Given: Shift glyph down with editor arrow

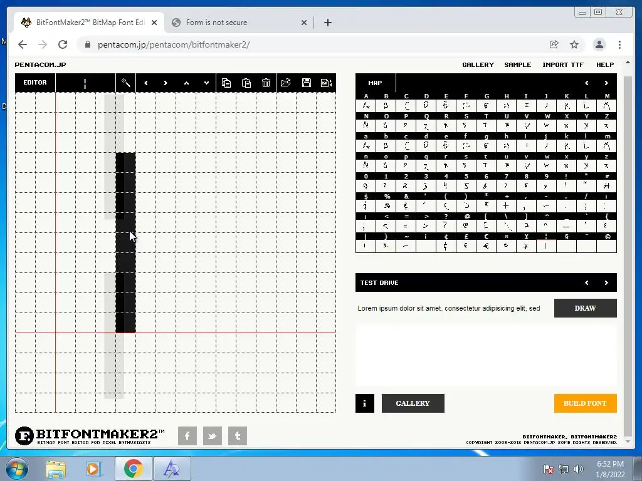Looking at the screenshot, I should click(x=206, y=83).
